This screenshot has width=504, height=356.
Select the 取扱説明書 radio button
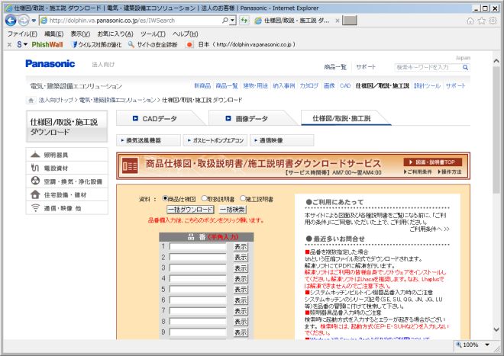pos(204,198)
